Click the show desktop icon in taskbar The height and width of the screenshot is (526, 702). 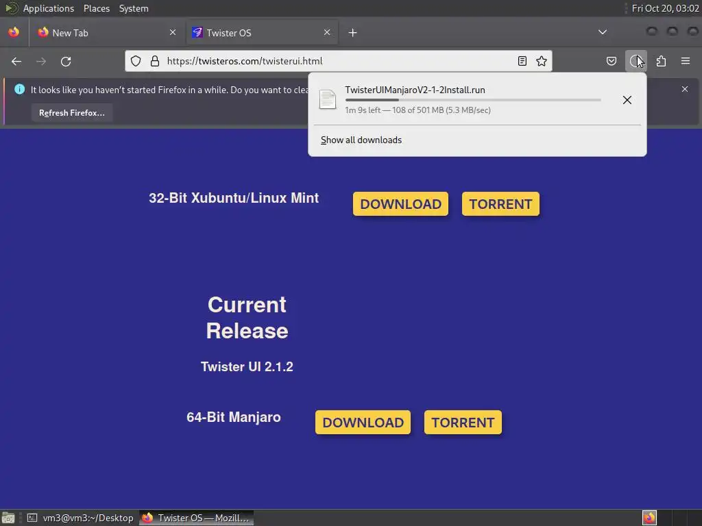tap(8, 518)
